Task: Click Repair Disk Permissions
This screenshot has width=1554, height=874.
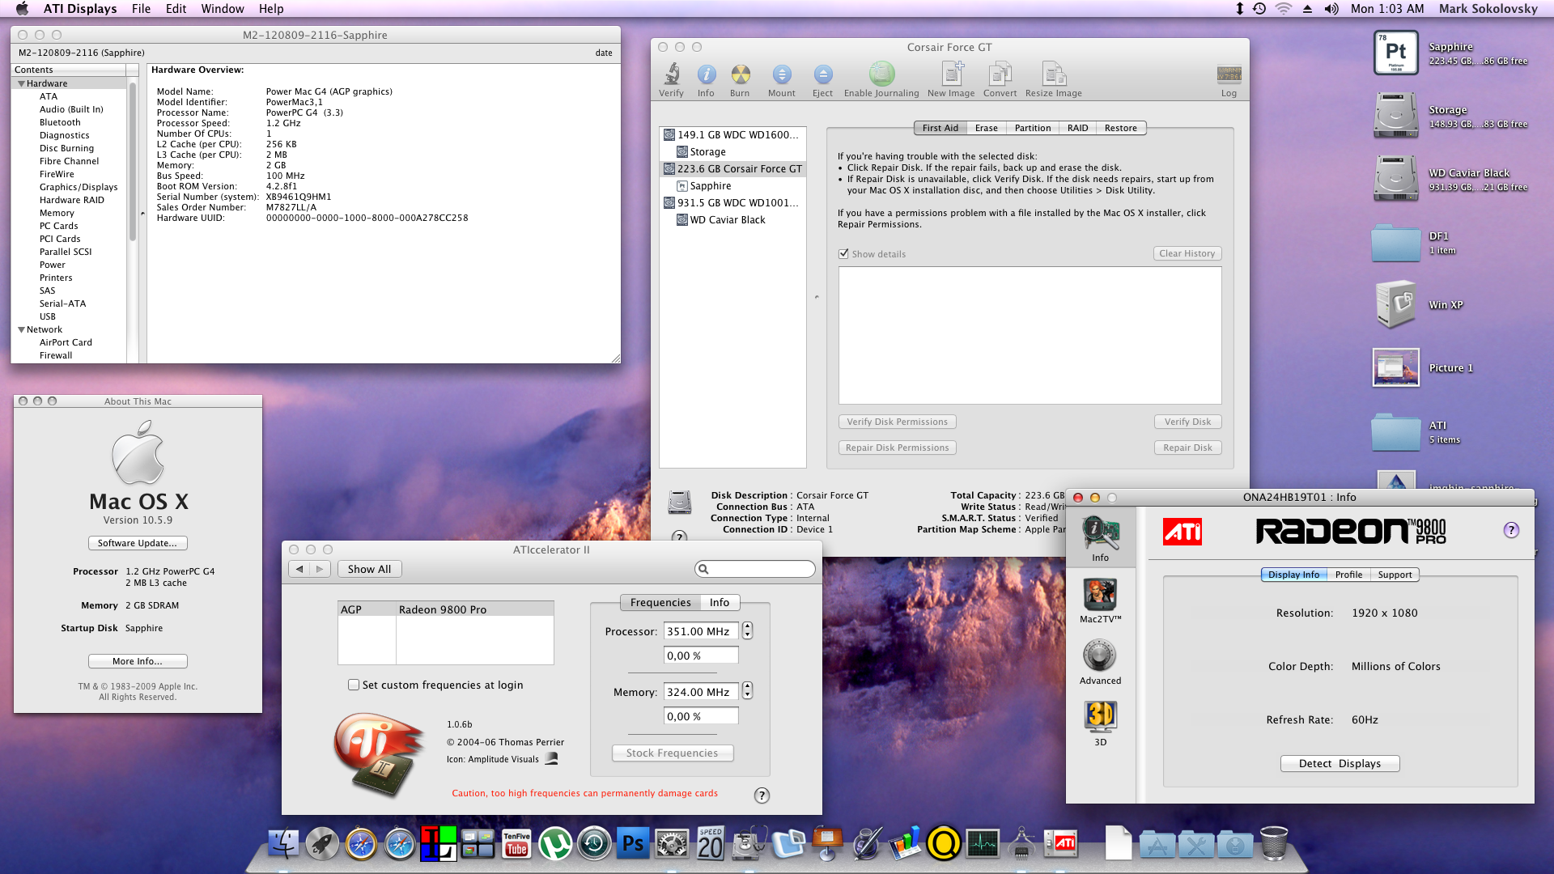Action: 897,447
